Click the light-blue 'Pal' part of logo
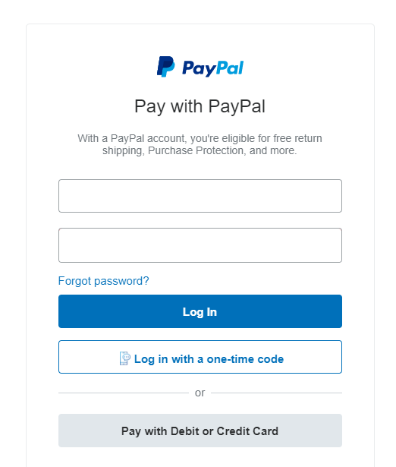This screenshot has height=467, width=396. 230,68
